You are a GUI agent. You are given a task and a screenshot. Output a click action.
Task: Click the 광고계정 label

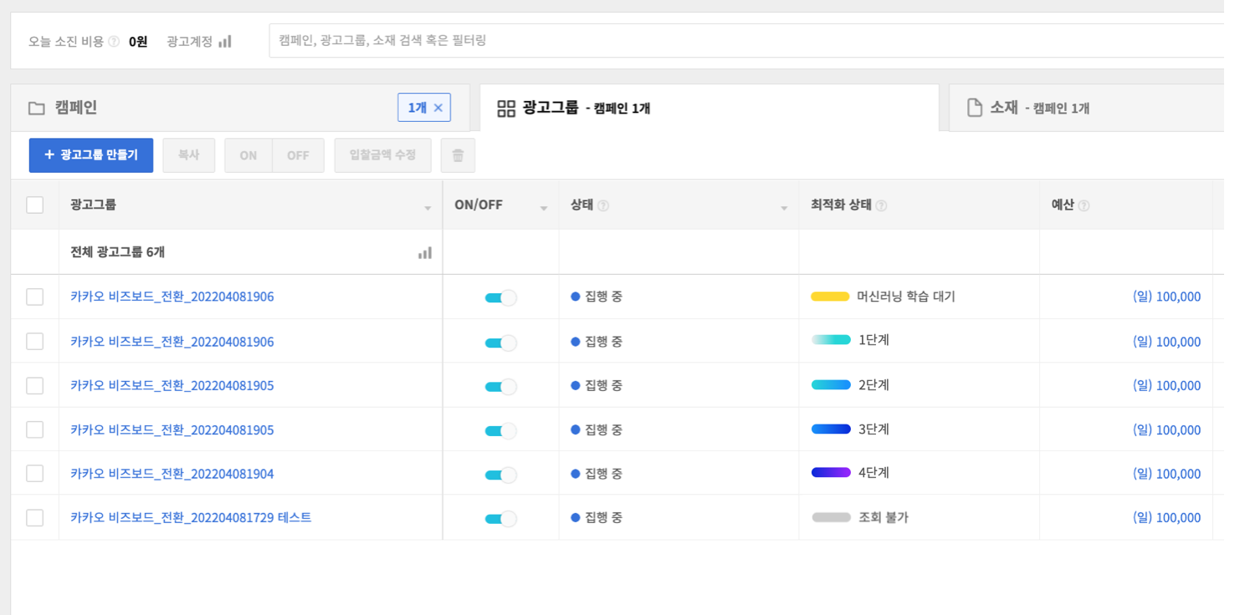pos(190,41)
